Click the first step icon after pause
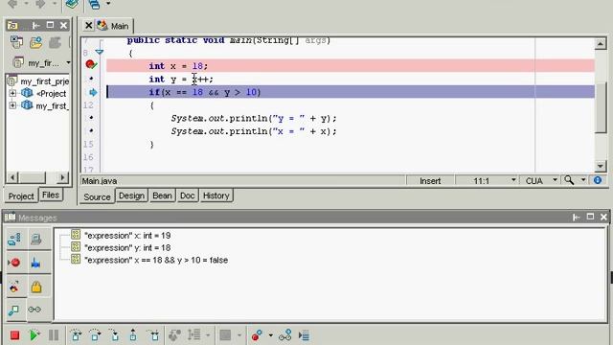 76,335
